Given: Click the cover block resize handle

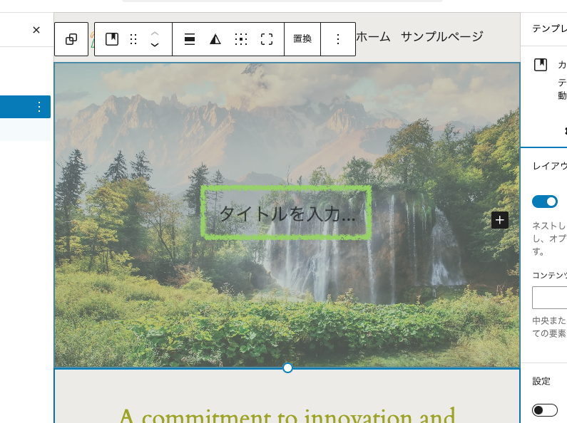Looking at the screenshot, I should coord(287,367).
